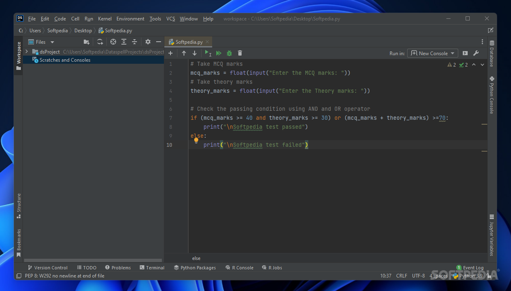Screen dimensions: 511x291
Task: Click the Desktop breadcrumb in navigation bar
Action: [83, 30]
